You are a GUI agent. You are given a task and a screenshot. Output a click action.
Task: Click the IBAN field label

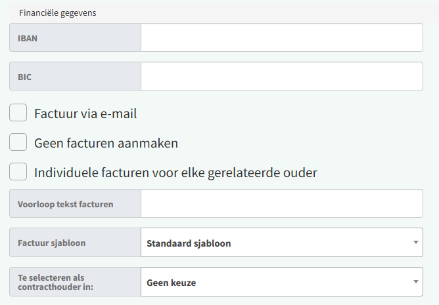point(27,38)
